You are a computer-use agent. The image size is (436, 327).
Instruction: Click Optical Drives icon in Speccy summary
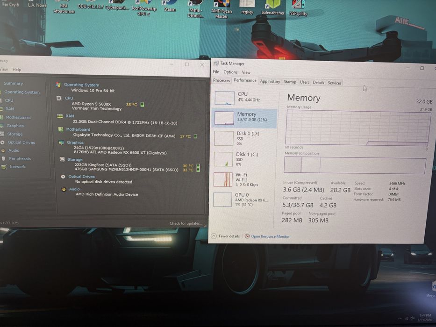click(63, 177)
